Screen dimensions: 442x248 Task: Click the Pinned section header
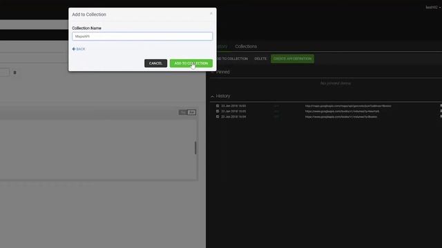coord(222,72)
